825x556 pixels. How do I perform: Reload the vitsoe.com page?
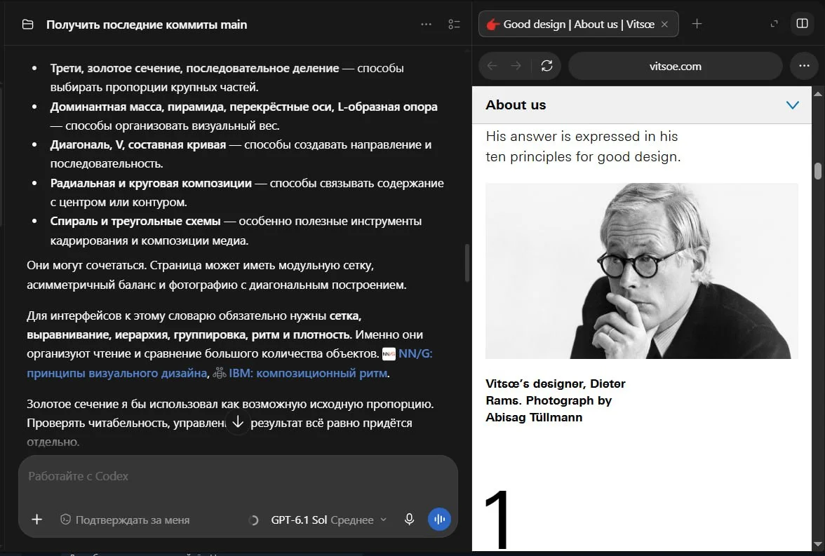(546, 66)
